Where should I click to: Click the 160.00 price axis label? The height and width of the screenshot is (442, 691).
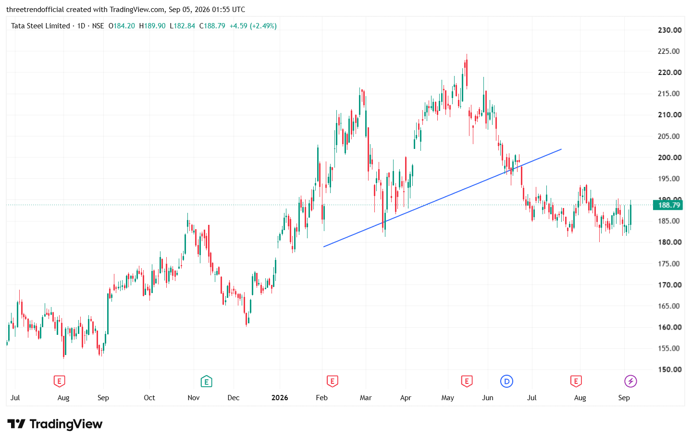point(669,327)
